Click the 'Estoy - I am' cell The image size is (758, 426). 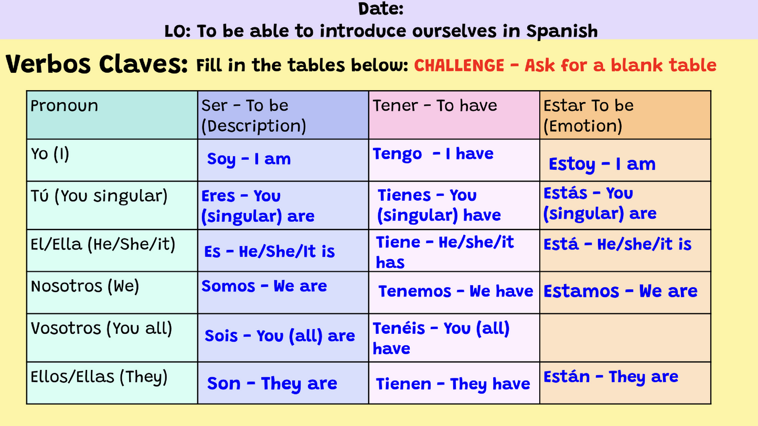tap(625, 160)
